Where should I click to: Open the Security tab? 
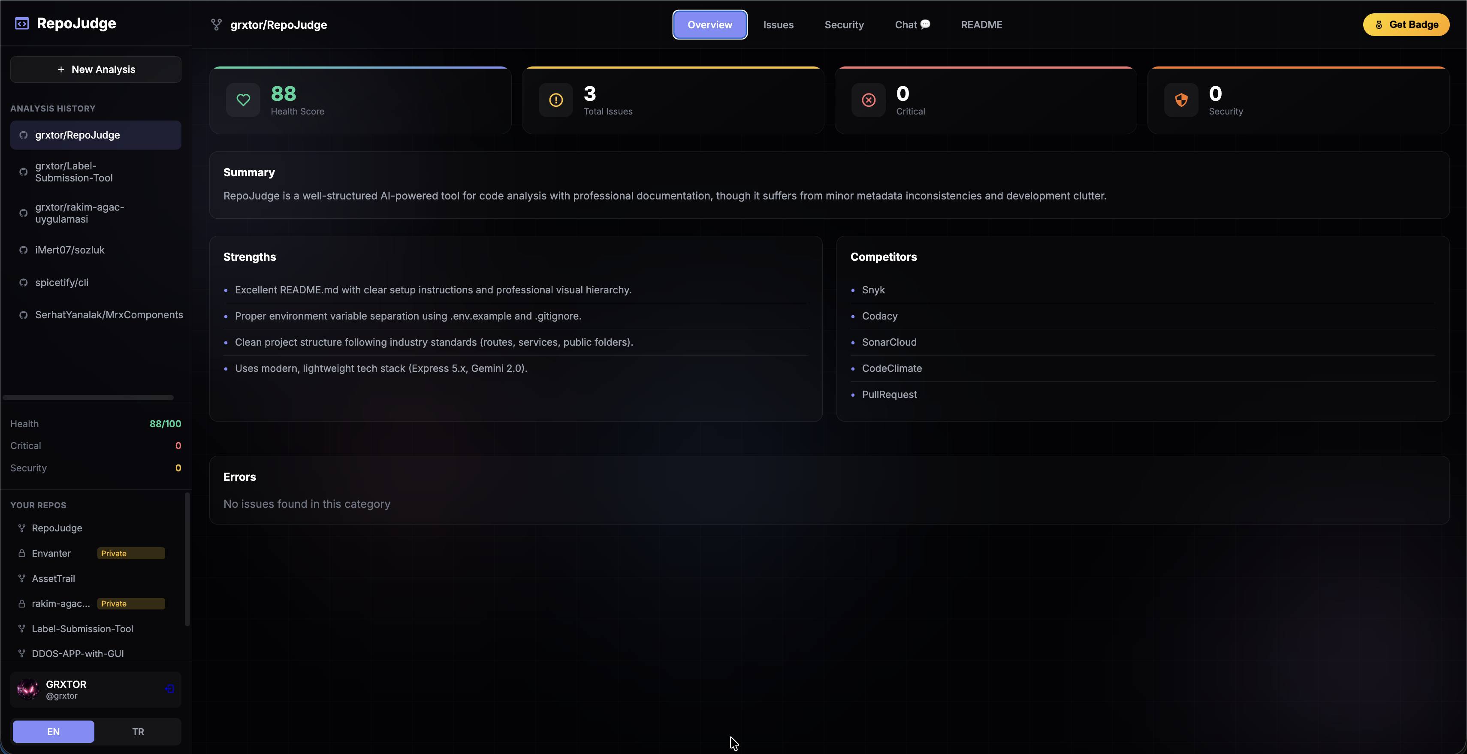click(x=844, y=24)
